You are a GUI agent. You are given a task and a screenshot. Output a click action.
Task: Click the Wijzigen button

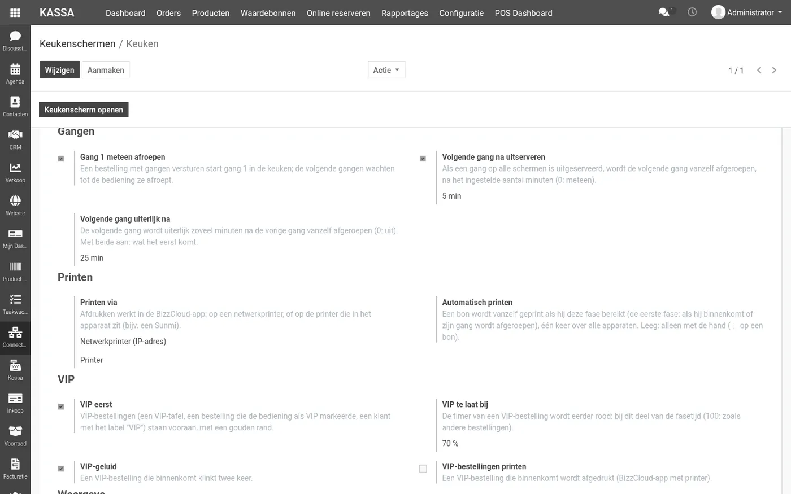pyautogui.click(x=59, y=70)
